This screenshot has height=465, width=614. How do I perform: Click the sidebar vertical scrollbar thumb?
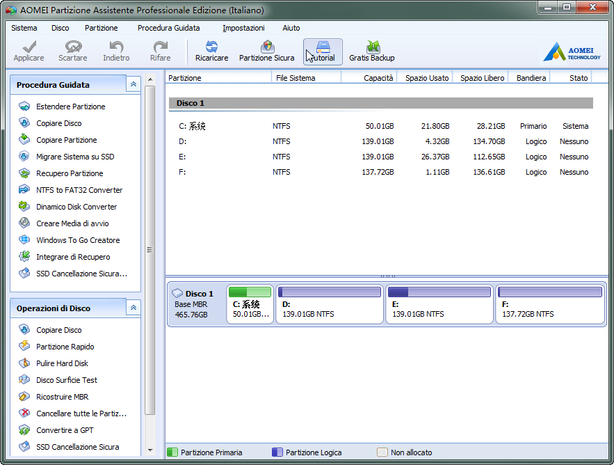tap(150, 250)
